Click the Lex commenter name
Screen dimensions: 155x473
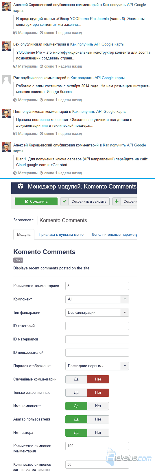click(x=16, y=44)
